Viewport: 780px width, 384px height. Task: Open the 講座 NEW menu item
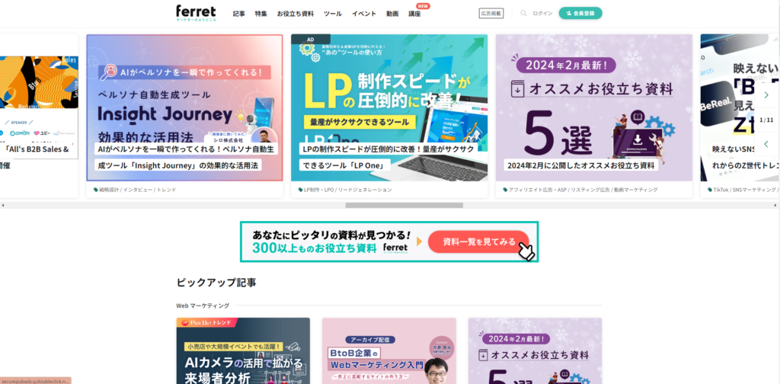tap(414, 14)
